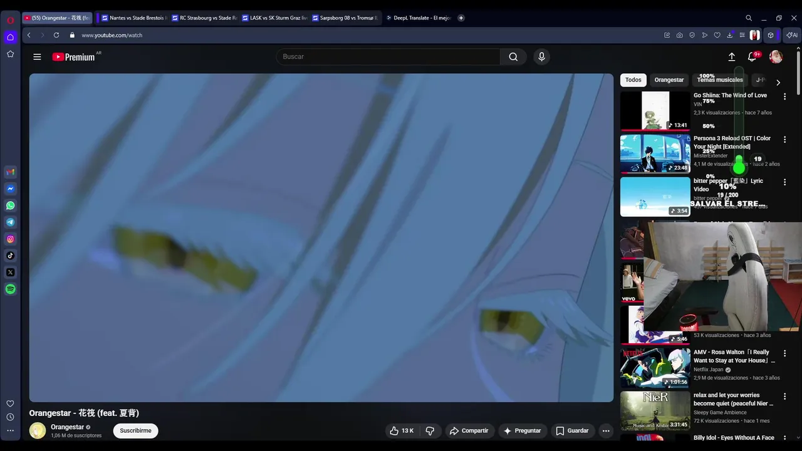
Task: Open options for Persona 3 Reload OST video
Action: tap(784, 140)
